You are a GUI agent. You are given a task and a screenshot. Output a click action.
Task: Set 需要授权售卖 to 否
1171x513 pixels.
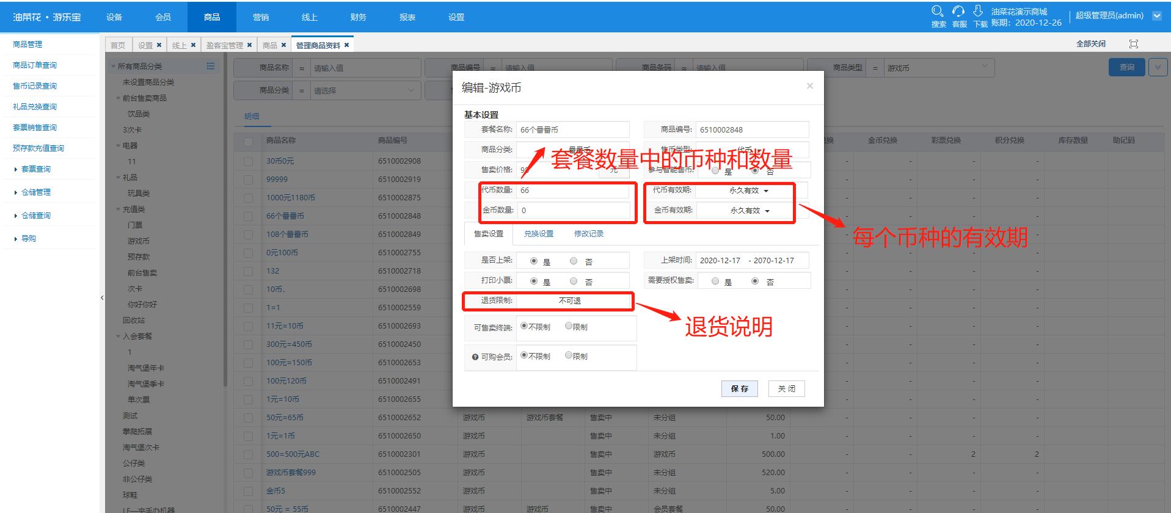(755, 281)
